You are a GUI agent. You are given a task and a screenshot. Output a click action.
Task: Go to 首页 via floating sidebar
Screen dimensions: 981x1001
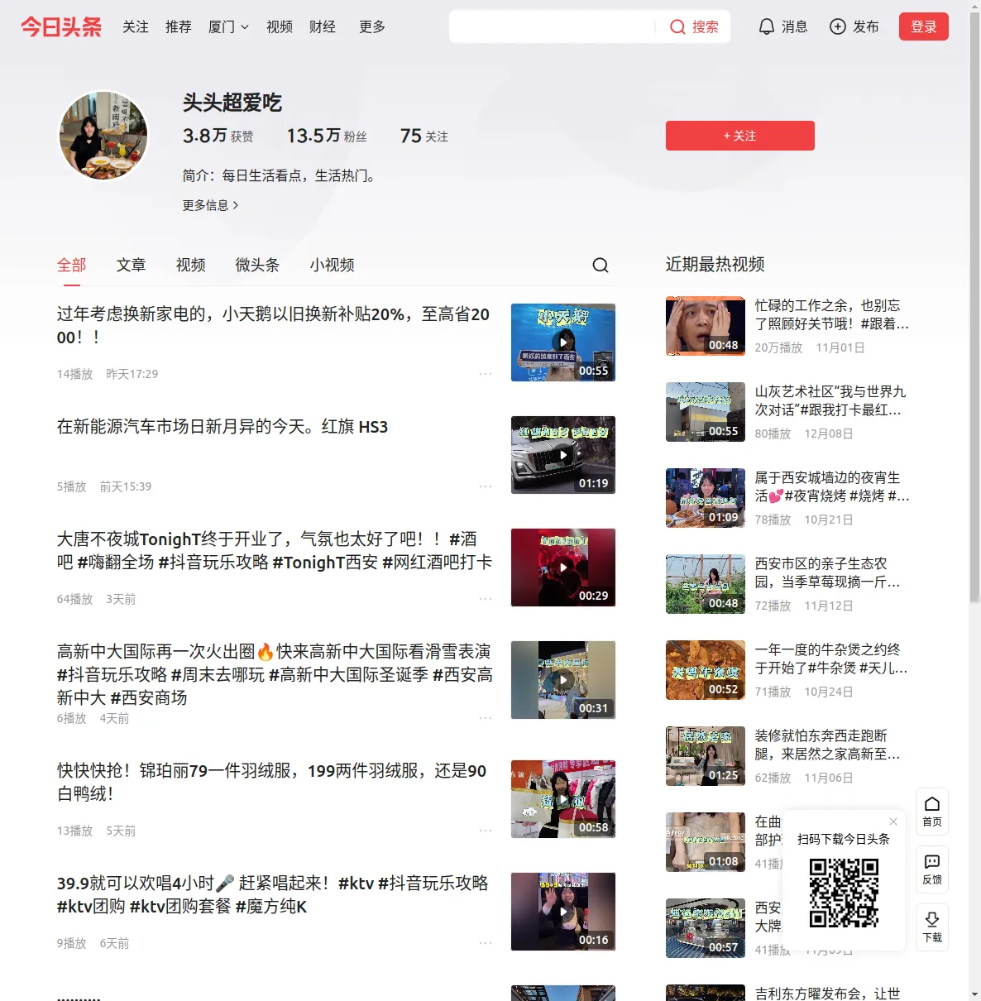click(932, 812)
